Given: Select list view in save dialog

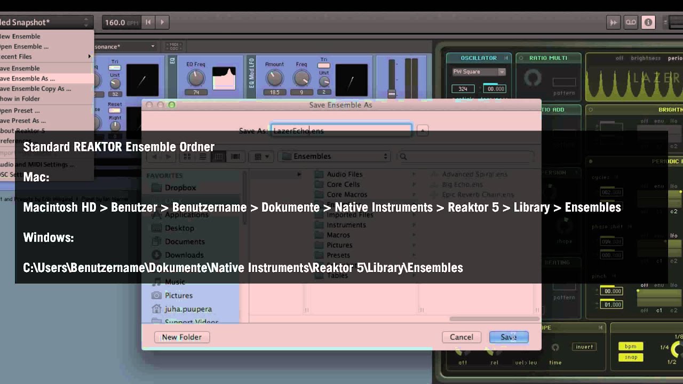Looking at the screenshot, I should click(x=203, y=156).
